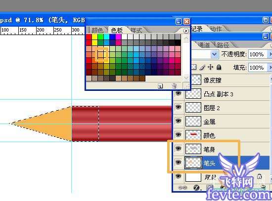Hide the 背景 layer eye icon
This screenshot has height=201, width=272.
pos(178,176)
